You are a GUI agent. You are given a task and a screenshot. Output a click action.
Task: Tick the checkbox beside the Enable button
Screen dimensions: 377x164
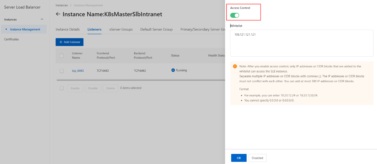(61, 88)
